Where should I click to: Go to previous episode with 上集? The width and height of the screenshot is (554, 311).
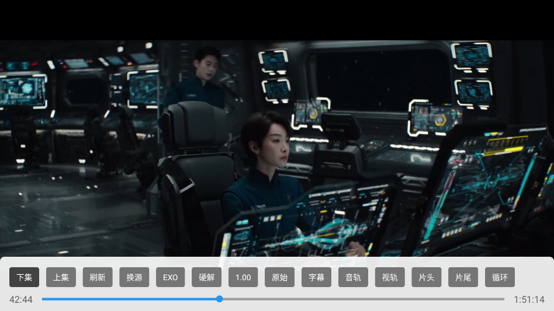point(61,277)
